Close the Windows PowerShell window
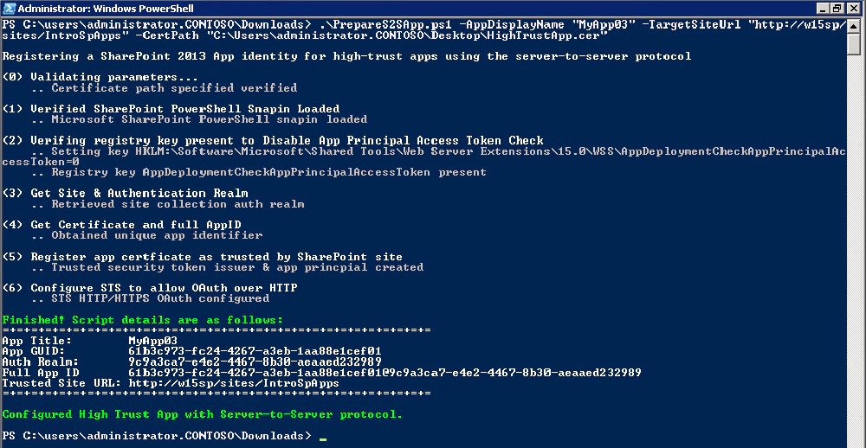Screen dimensions: 866x448 (852, 9)
